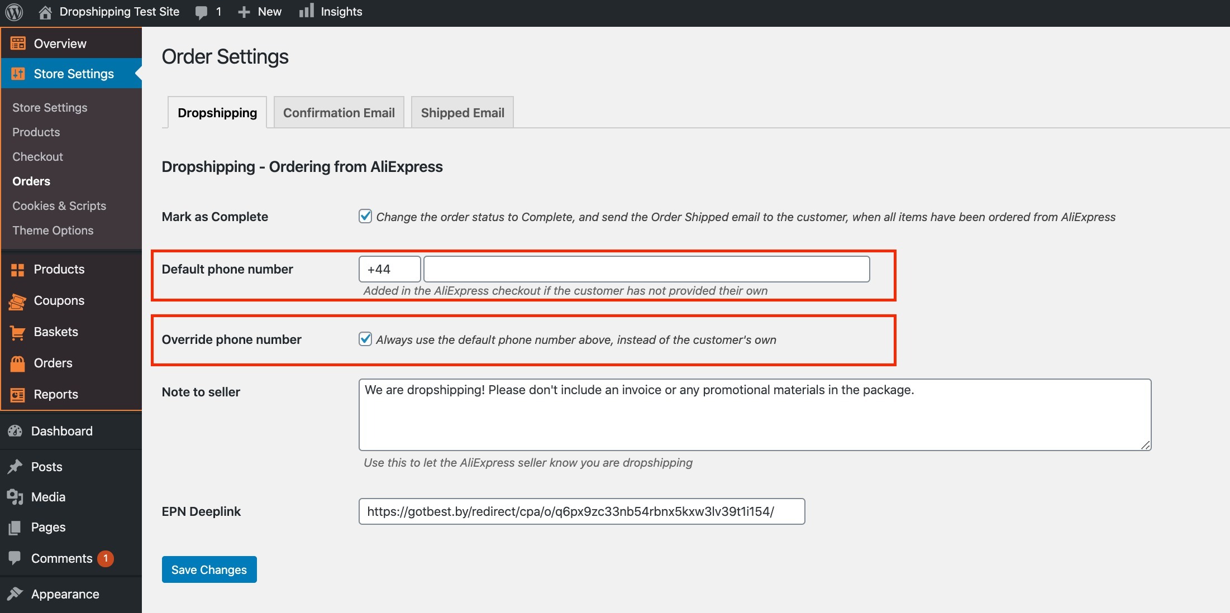1230x613 pixels.
Task: Click the Insights bar chart icon
Action: 306,11
